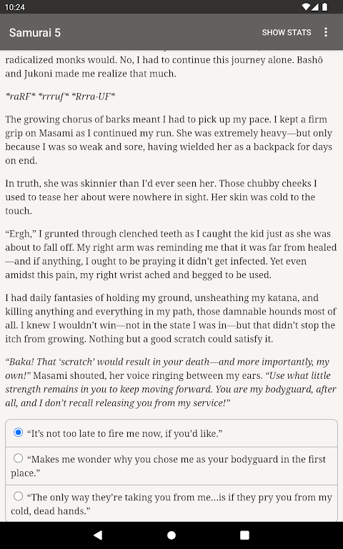This screenshot has width=343, height=549.
Task: Click the paragraph starting with "Ergh"
Action: (171, 254)
